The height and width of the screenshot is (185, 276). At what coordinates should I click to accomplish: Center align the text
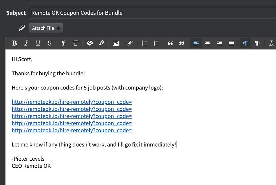(208, 43)
